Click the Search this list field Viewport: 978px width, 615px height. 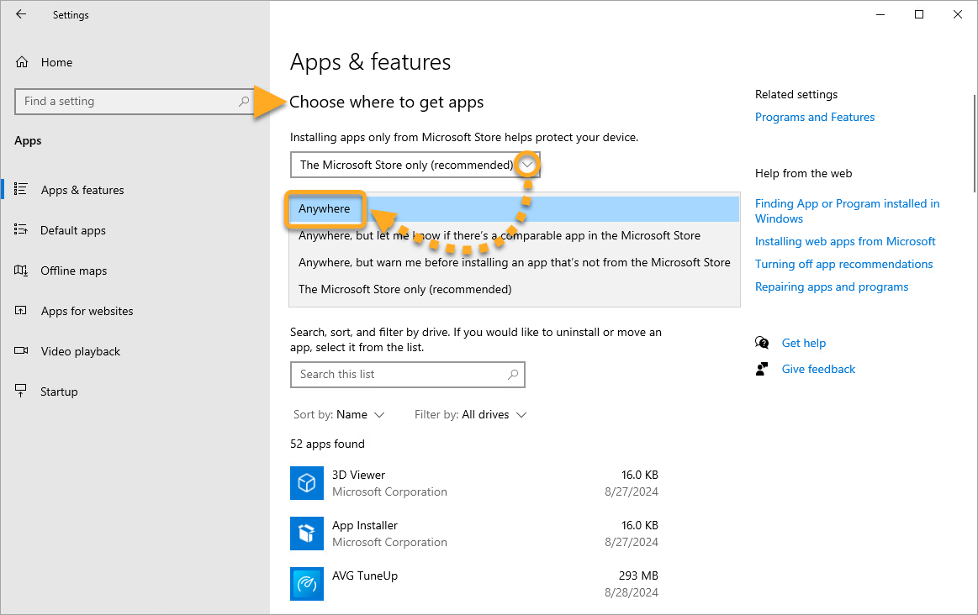point(399,375)
